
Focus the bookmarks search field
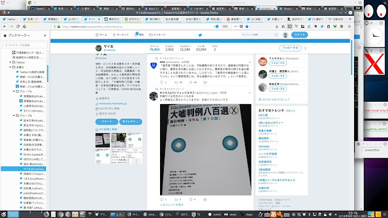(25, 45)
